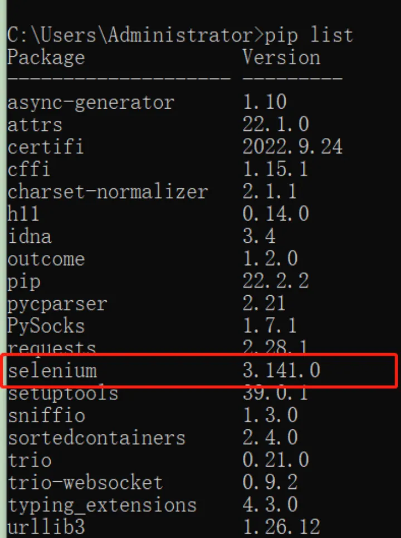Viewport: 401px width, 538px height.
Task: Select the cffi package name
Action: (30, 169)
